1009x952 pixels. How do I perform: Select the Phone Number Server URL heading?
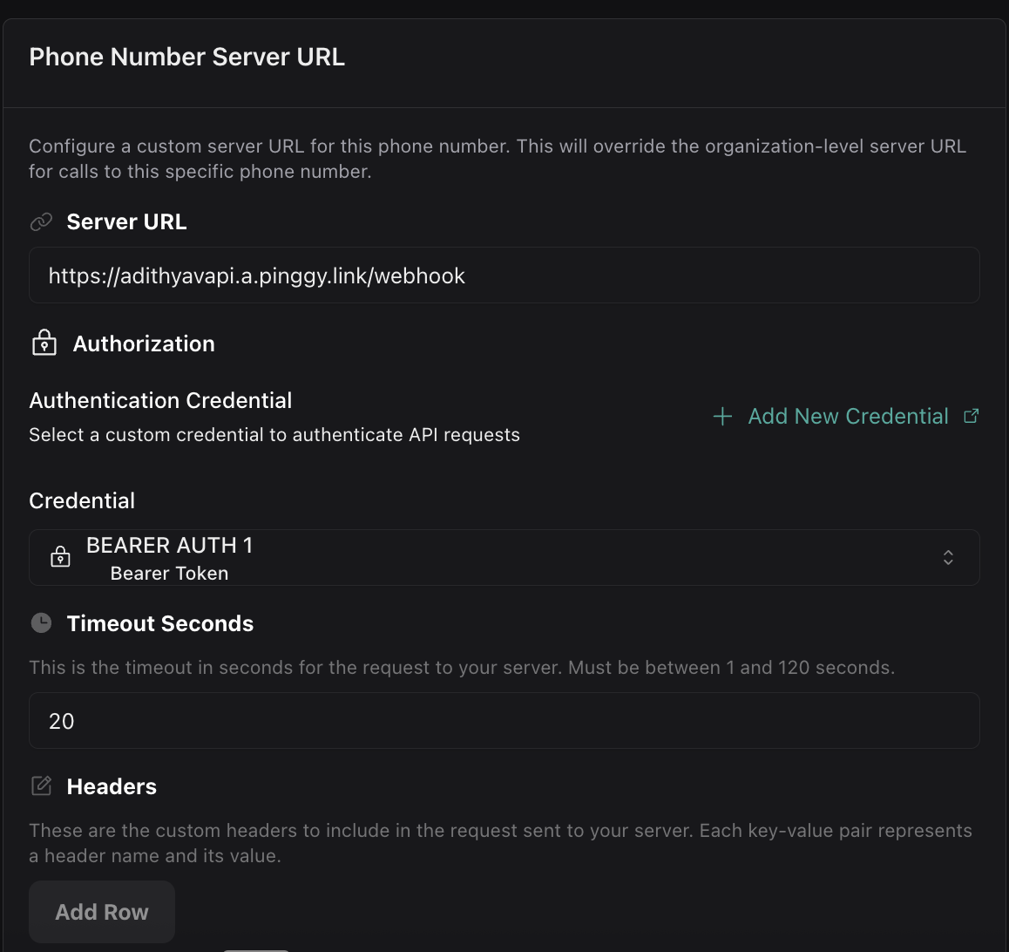pyautogui.click(x=186, y=56)
